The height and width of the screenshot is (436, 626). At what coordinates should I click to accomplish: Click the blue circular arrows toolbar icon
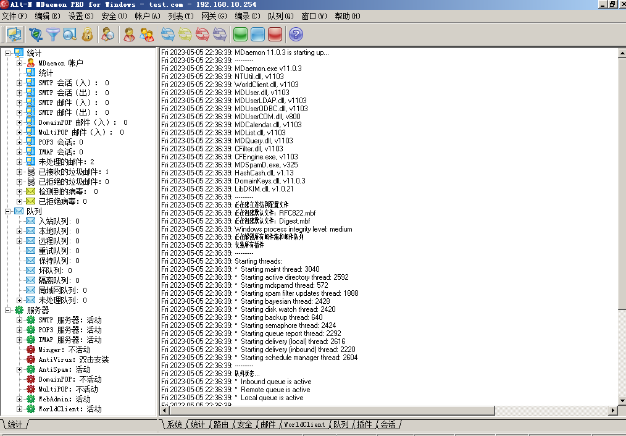(x=168, y=35)
